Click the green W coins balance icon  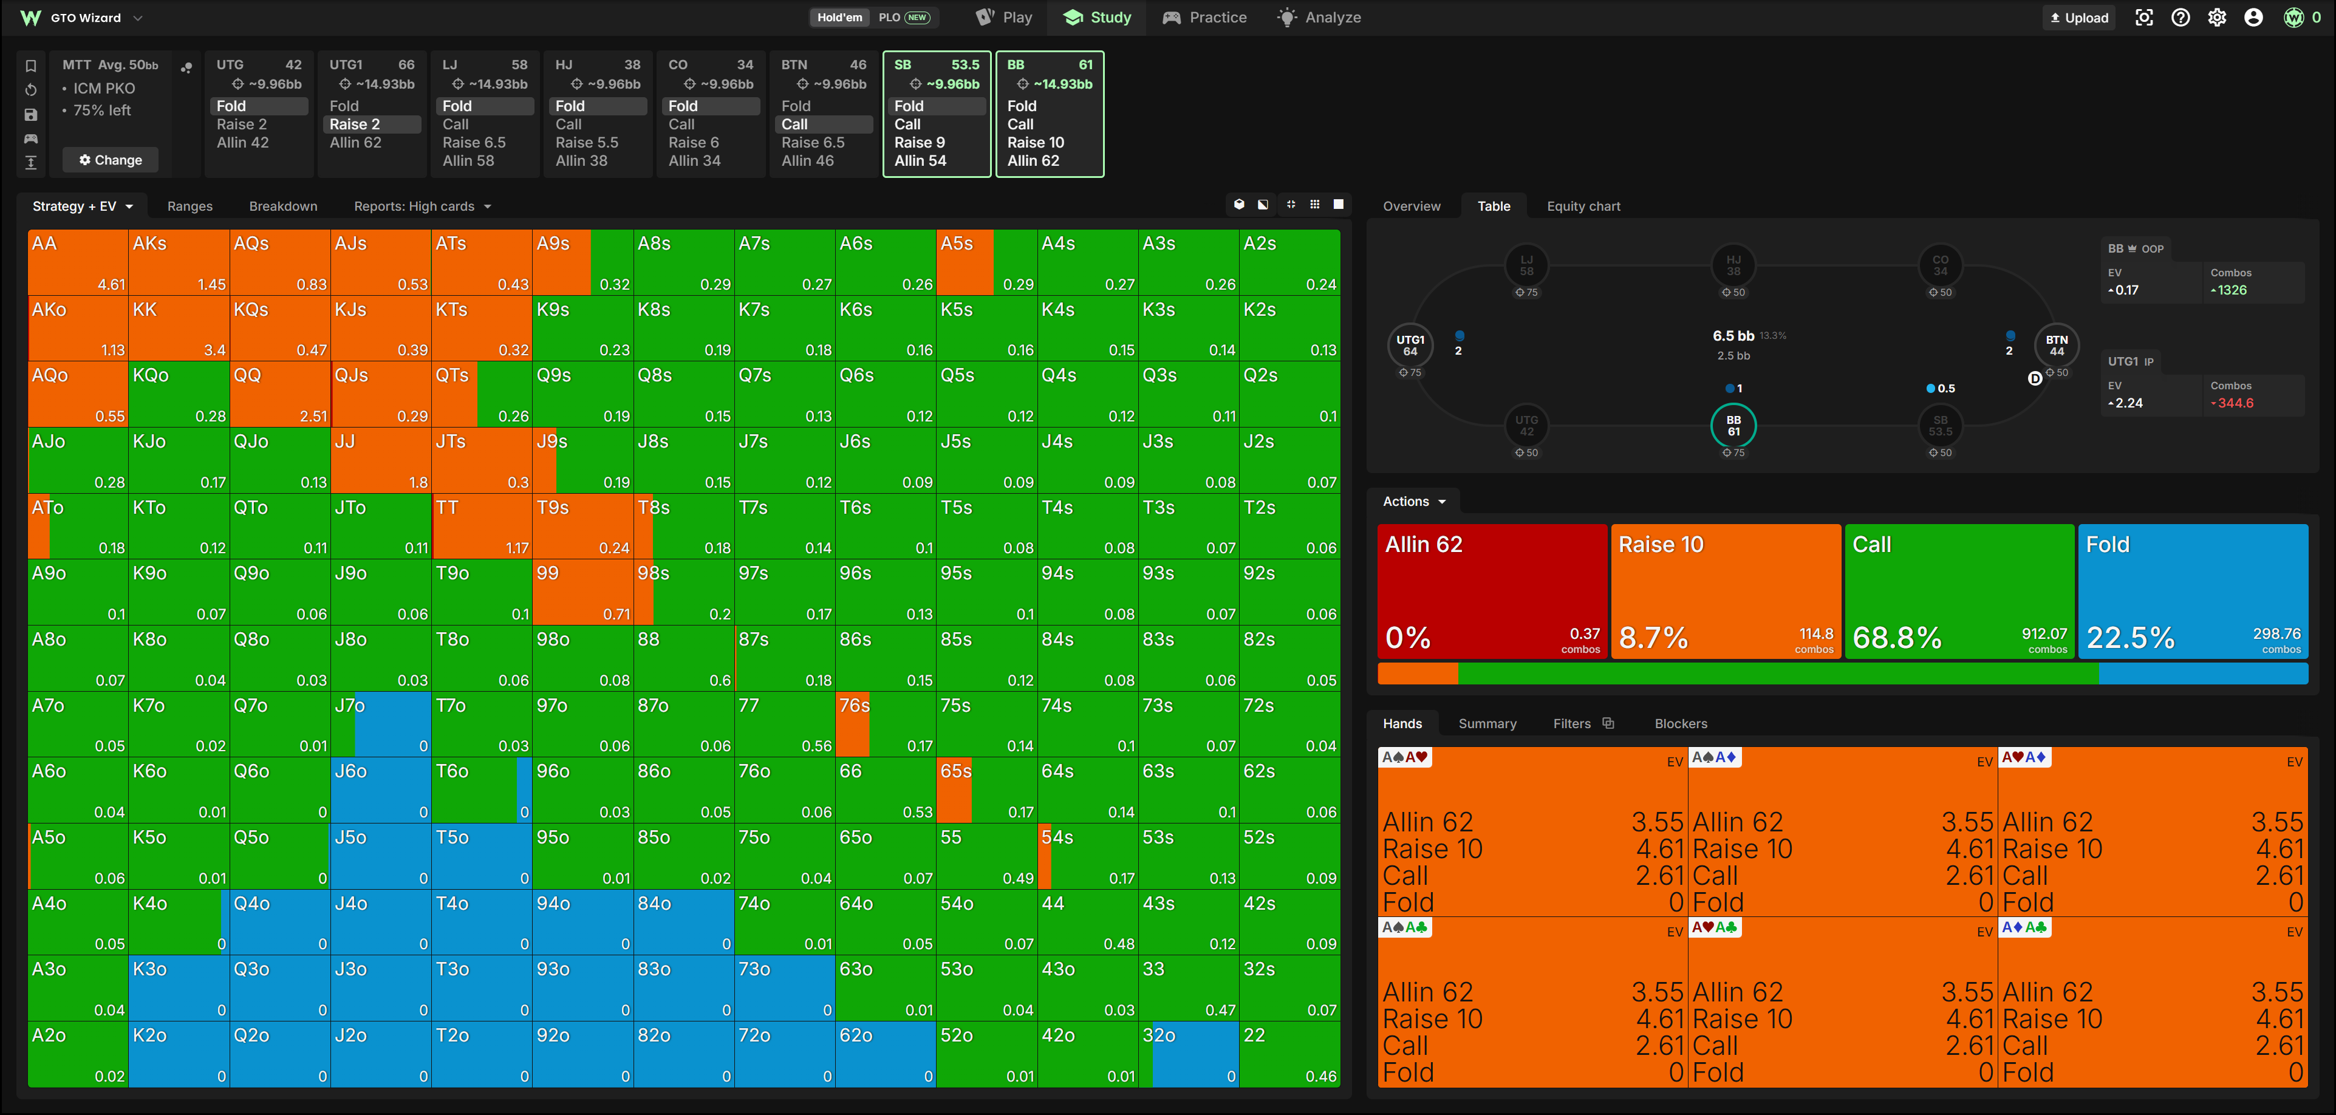pyautogui.click(x=2293, y=17)
